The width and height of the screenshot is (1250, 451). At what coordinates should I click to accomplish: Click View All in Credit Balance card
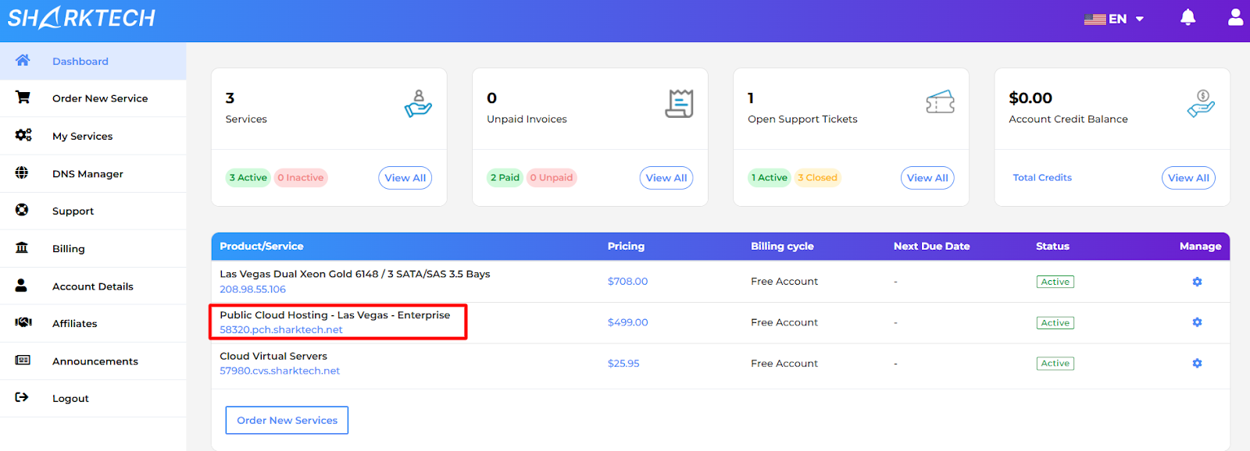[x=1188, y=178]
